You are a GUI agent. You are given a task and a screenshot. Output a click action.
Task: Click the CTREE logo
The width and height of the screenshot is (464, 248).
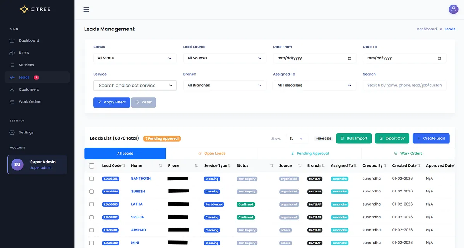(x=35, y=9)
